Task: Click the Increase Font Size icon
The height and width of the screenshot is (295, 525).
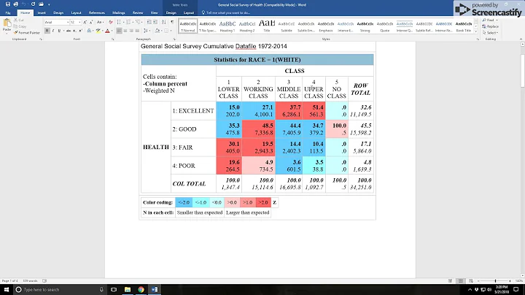Action: click(x=85, y=22)
